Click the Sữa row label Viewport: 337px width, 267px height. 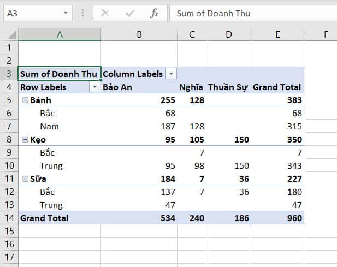click(38, 179)
